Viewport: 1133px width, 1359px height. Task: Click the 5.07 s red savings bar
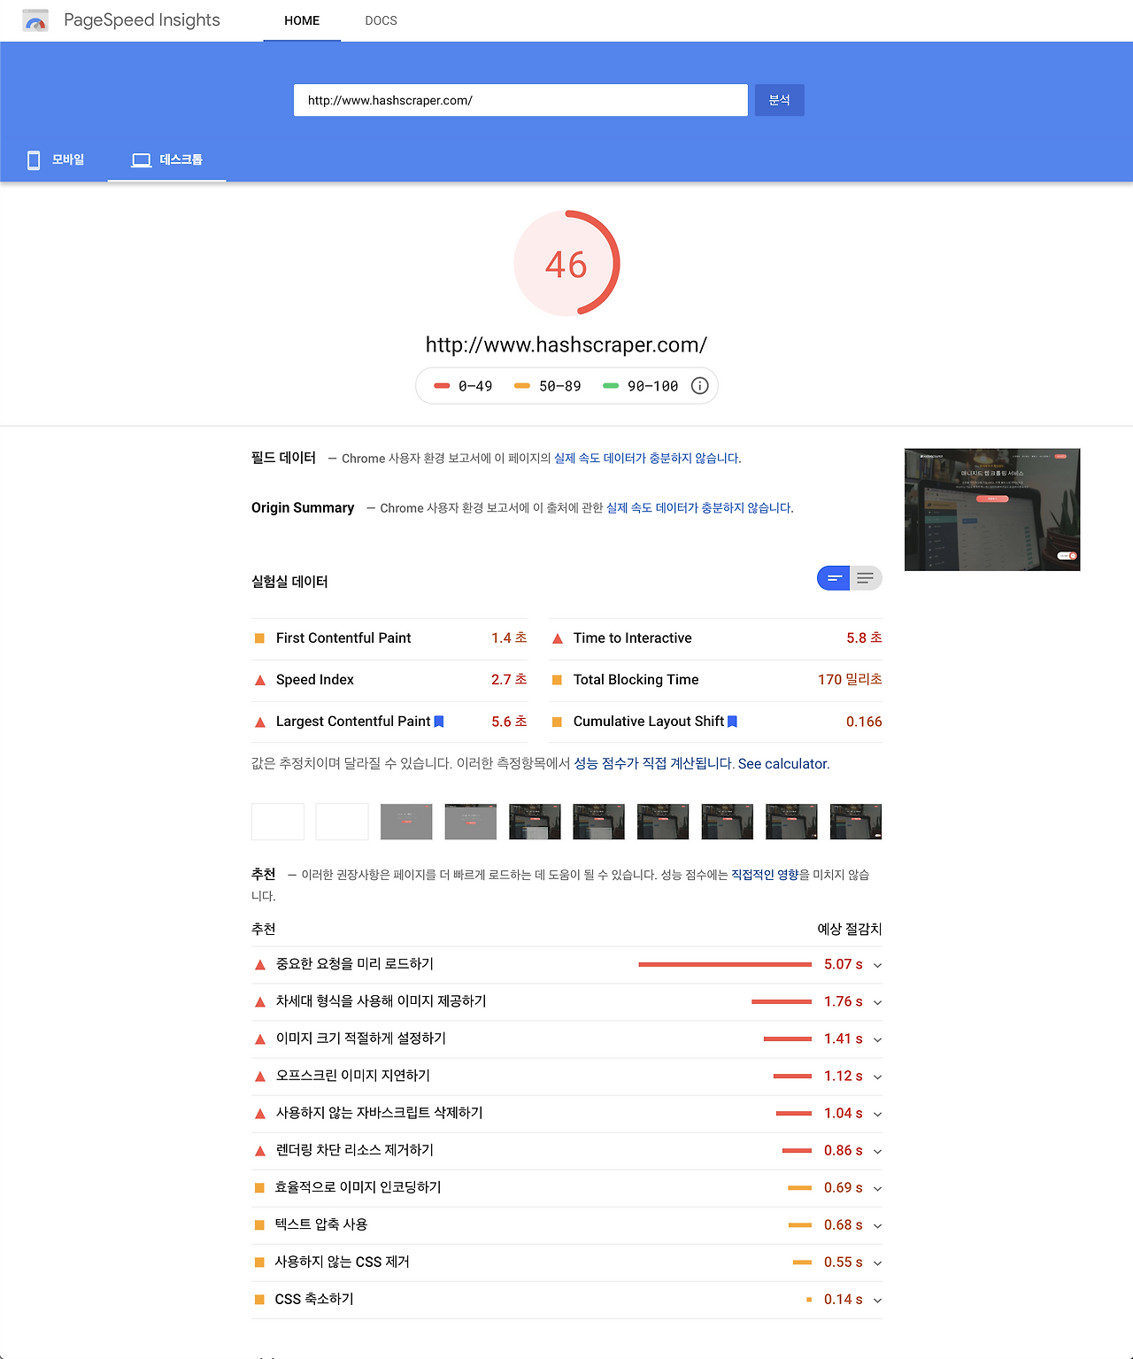[725, 964]
